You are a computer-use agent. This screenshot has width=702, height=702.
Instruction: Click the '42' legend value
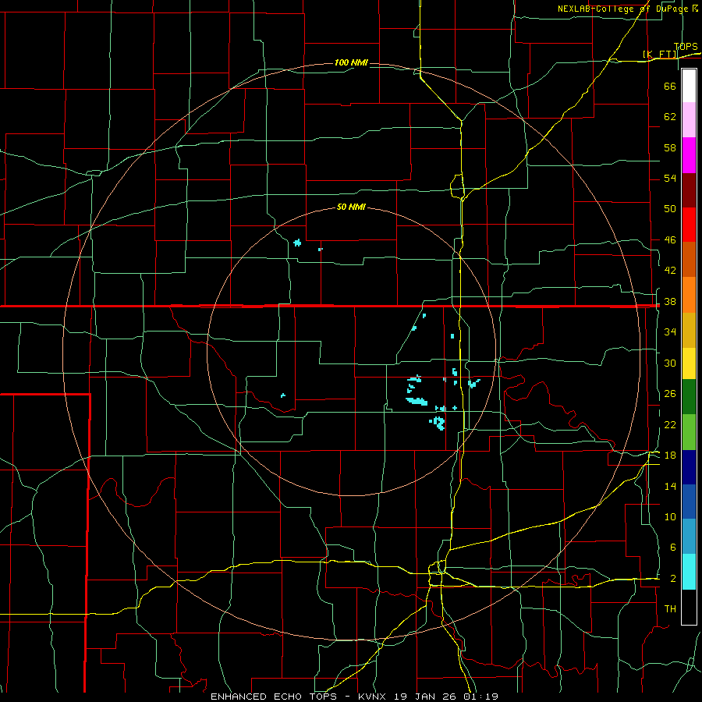click(670, 271)
